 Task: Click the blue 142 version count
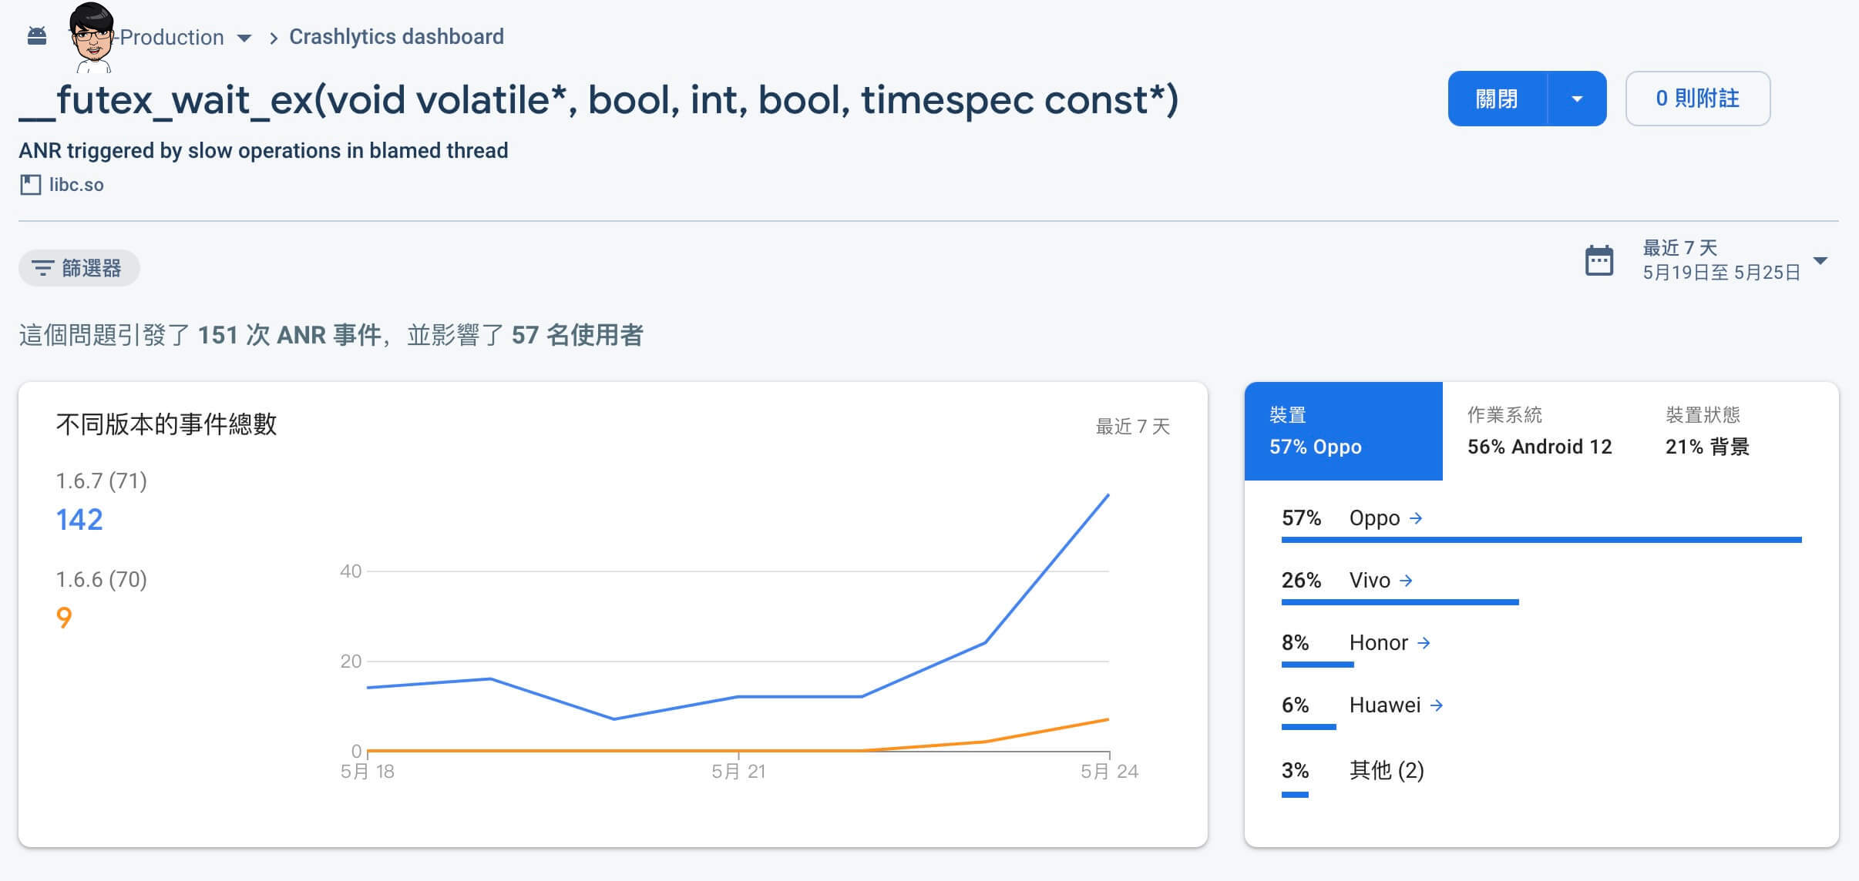[x=79, y=520]
